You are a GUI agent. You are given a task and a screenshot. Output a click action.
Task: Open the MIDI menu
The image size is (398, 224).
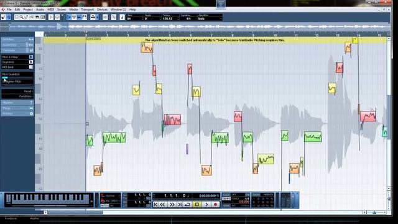(x=51, y=9)
